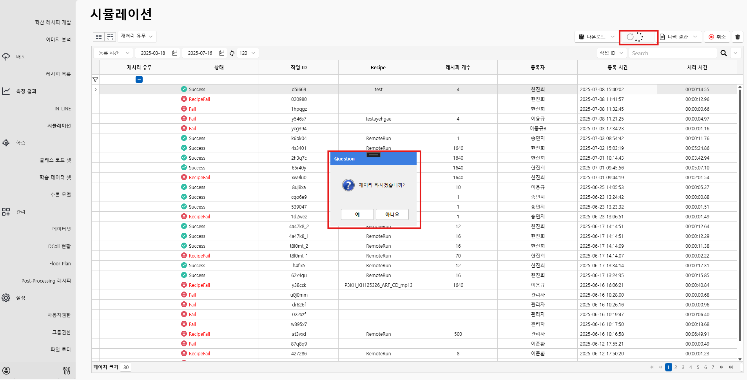This screenshot has width=747, height=380.
Task: Open the user profile icon in the sidebar
Action: click(6, 371)
